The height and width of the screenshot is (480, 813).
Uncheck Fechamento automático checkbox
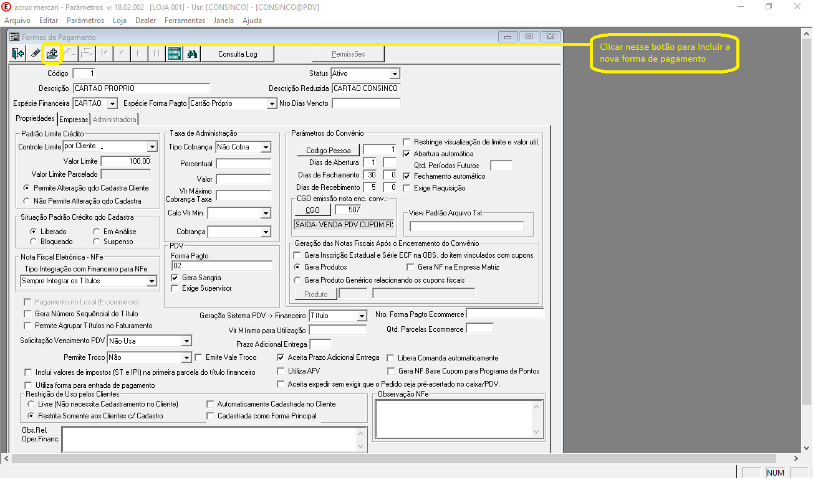pyautogui.click(x=407, y=176)
